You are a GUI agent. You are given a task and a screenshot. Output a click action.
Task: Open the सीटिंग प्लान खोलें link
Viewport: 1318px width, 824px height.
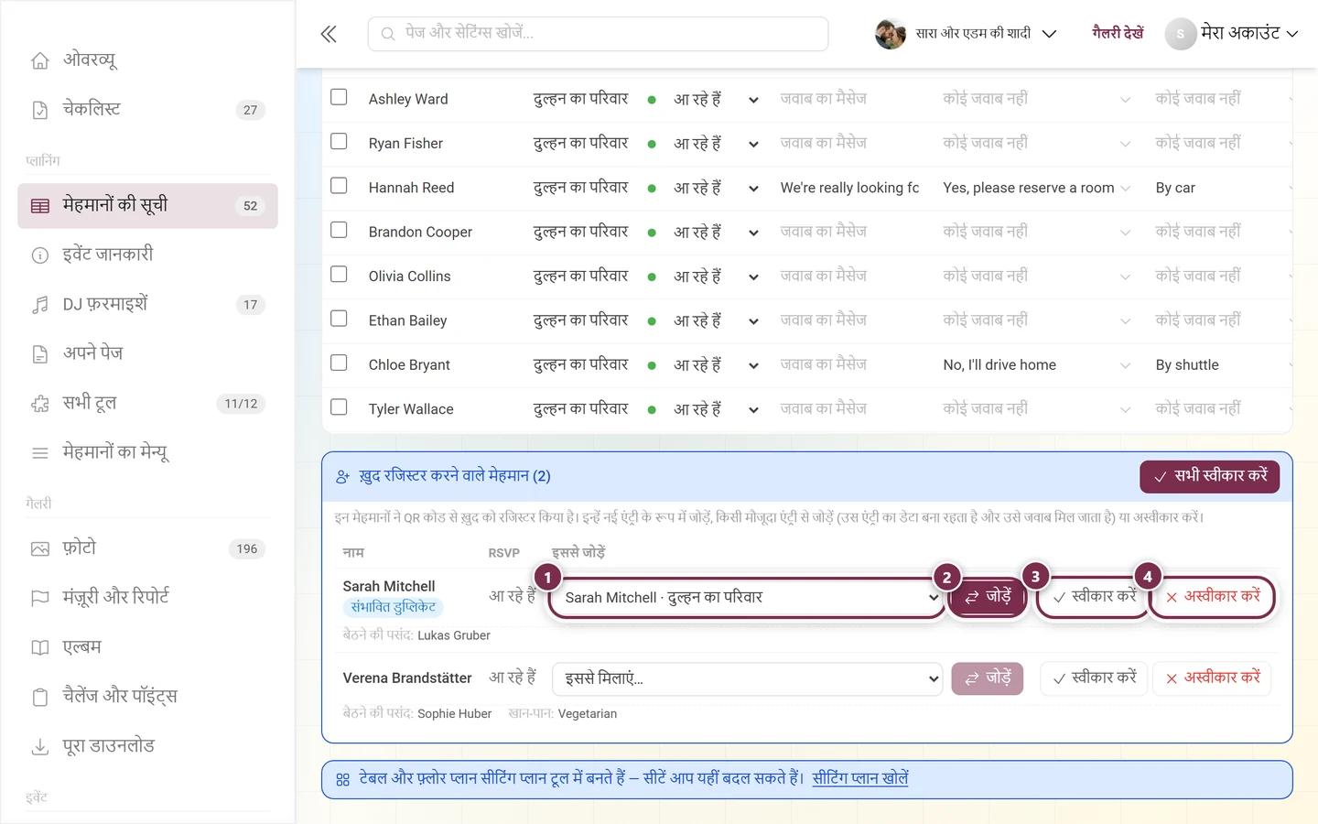859,779
